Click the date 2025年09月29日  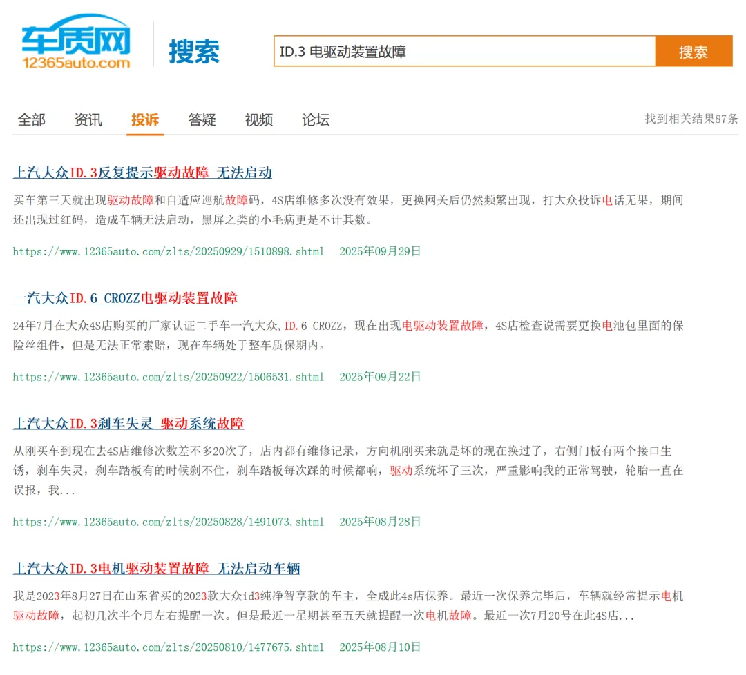point(380,251)
